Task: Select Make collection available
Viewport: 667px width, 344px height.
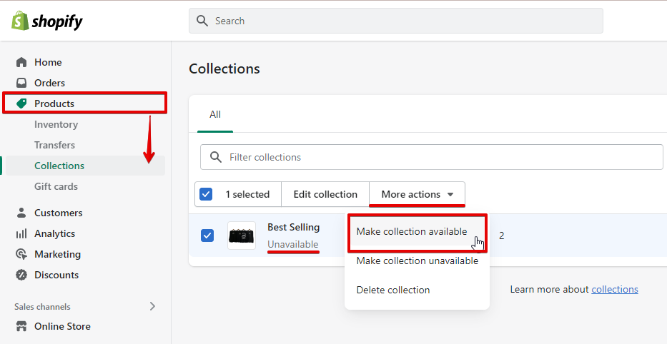Action: click(x=412, y=231)
